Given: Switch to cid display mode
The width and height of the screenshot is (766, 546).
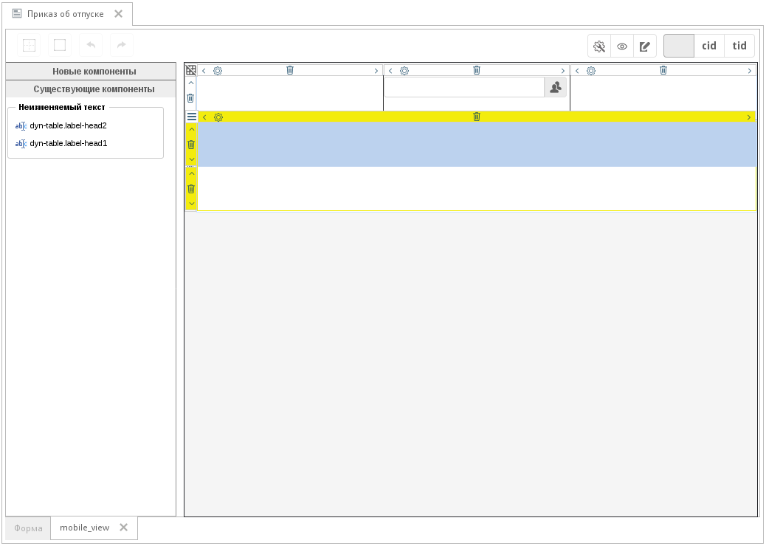Looking at the screenshot, I should pos(709,46).
